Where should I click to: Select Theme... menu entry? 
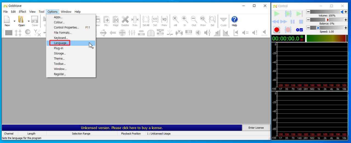click(x=71, y=59)
